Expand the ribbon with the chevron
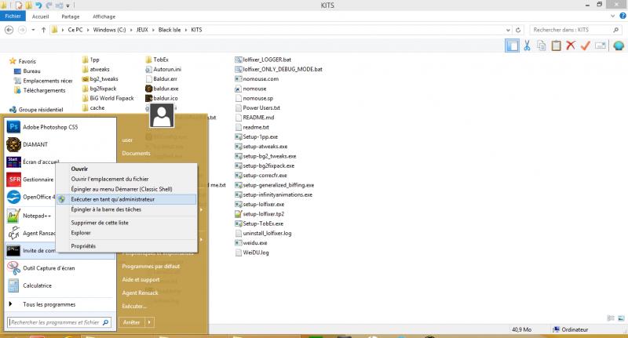The width and height of the screenshot is (628, 338). pos(613,16)
